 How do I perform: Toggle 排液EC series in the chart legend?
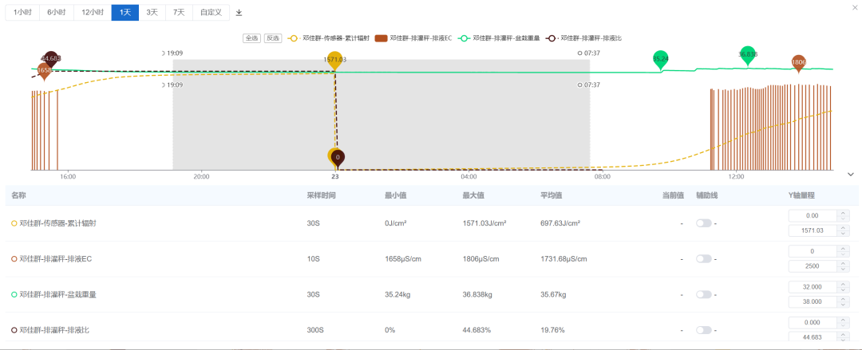click(x=413, y=38)
